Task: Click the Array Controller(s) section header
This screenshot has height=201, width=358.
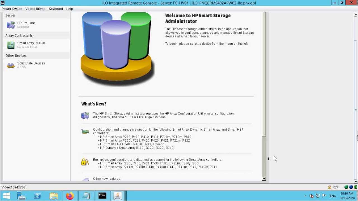Action: [x=20, y=35]
